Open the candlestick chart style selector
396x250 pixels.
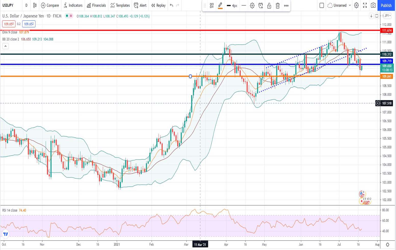click(35, 5)
